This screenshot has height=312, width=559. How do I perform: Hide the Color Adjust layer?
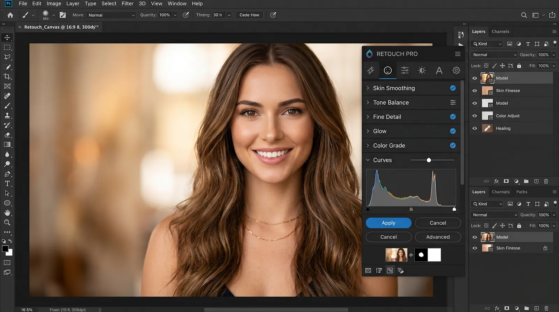[x=474, y=116]
